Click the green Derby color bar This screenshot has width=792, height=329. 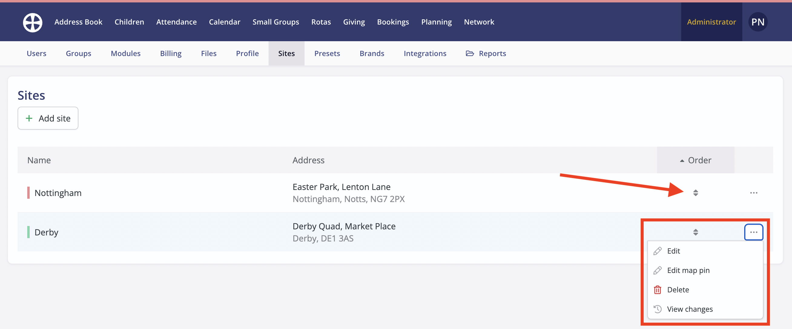(x=28, y=232)
